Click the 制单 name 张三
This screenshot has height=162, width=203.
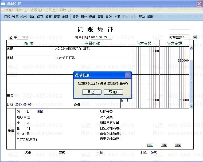pyautogui.click(x=154, y=153)
